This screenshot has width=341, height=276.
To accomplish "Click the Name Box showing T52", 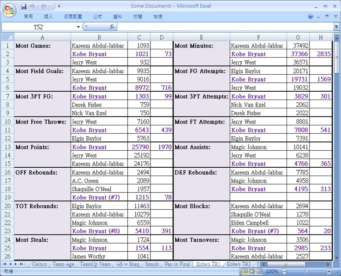I will (38, 27).
